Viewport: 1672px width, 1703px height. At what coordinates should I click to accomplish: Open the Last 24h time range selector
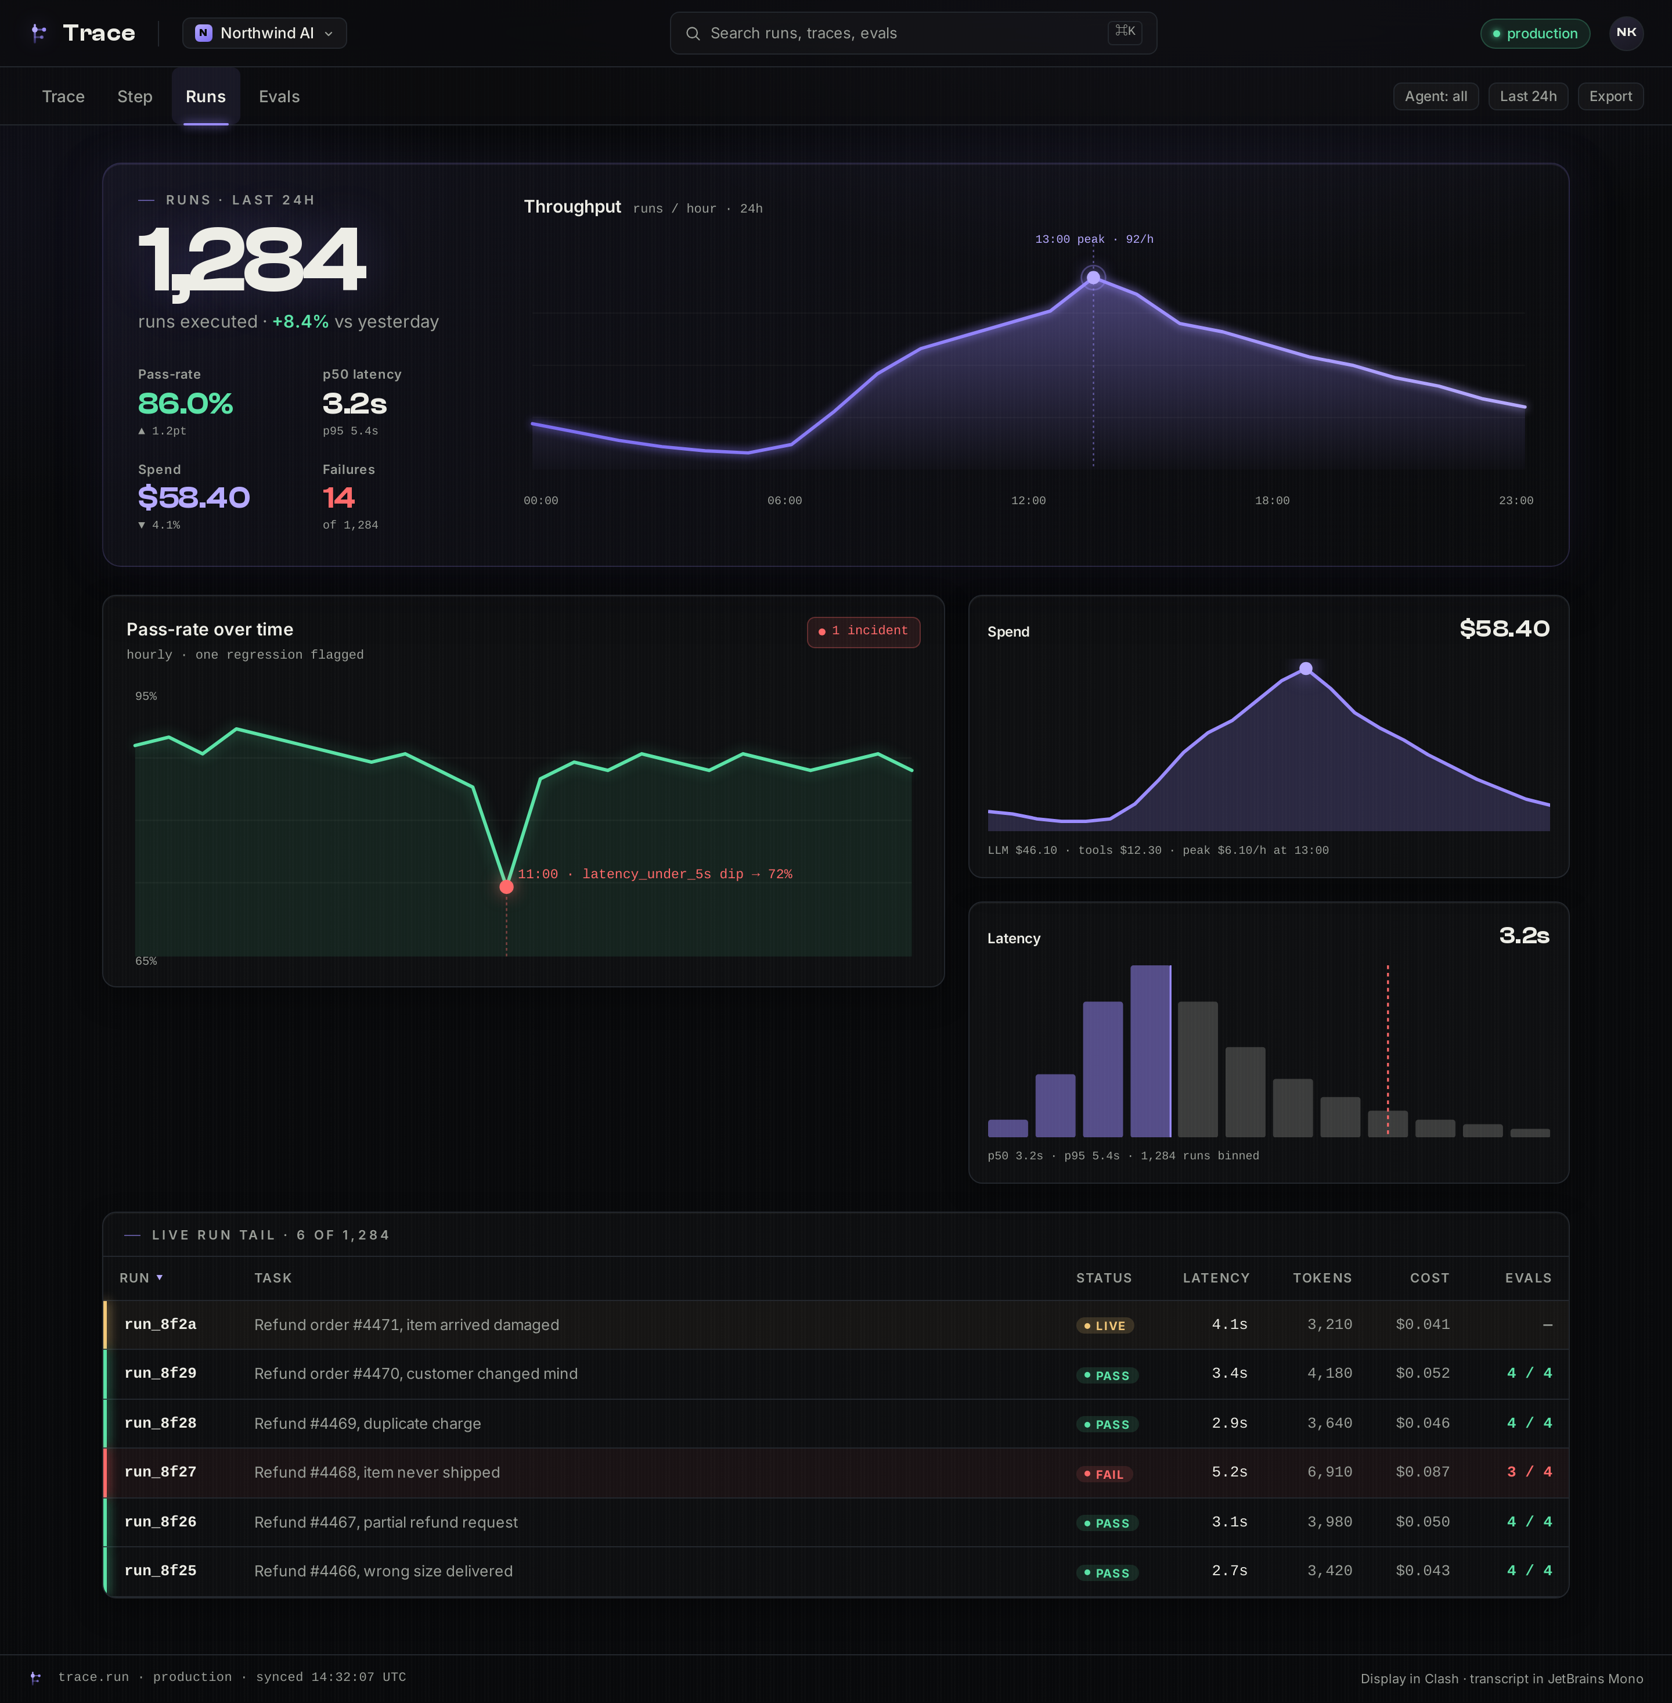[1528, 96]
